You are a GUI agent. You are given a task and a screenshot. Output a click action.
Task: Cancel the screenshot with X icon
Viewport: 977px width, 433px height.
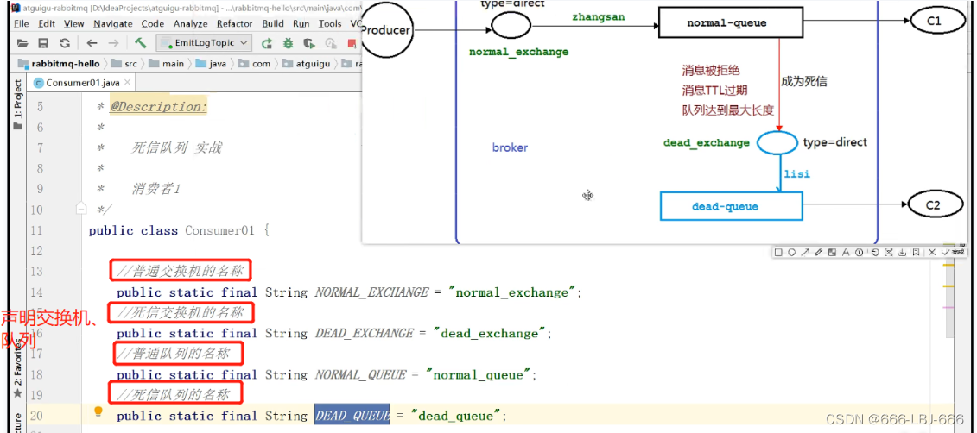[x=932, y=252]
